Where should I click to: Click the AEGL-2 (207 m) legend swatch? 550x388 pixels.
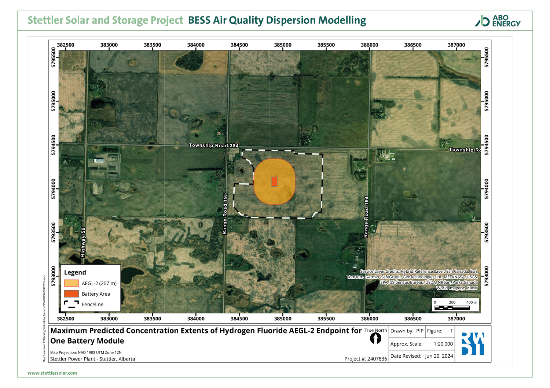(71, 283)
